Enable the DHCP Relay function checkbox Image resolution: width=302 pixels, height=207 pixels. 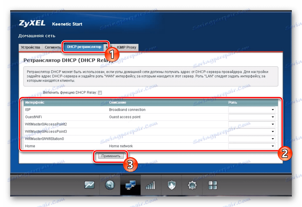pos(100,93)
